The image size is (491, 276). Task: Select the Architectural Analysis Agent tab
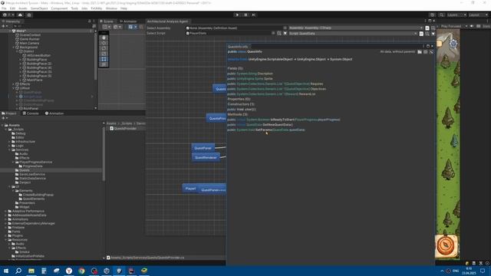pos(167,21)
